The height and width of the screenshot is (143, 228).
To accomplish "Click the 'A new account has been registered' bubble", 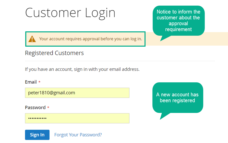I will [x=178, y=98].
